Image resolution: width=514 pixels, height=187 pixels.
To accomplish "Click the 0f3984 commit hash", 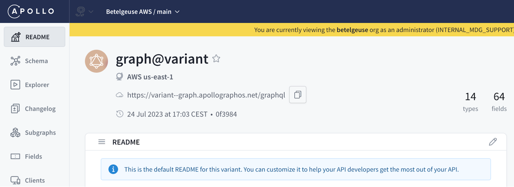I will coord(226,114).
